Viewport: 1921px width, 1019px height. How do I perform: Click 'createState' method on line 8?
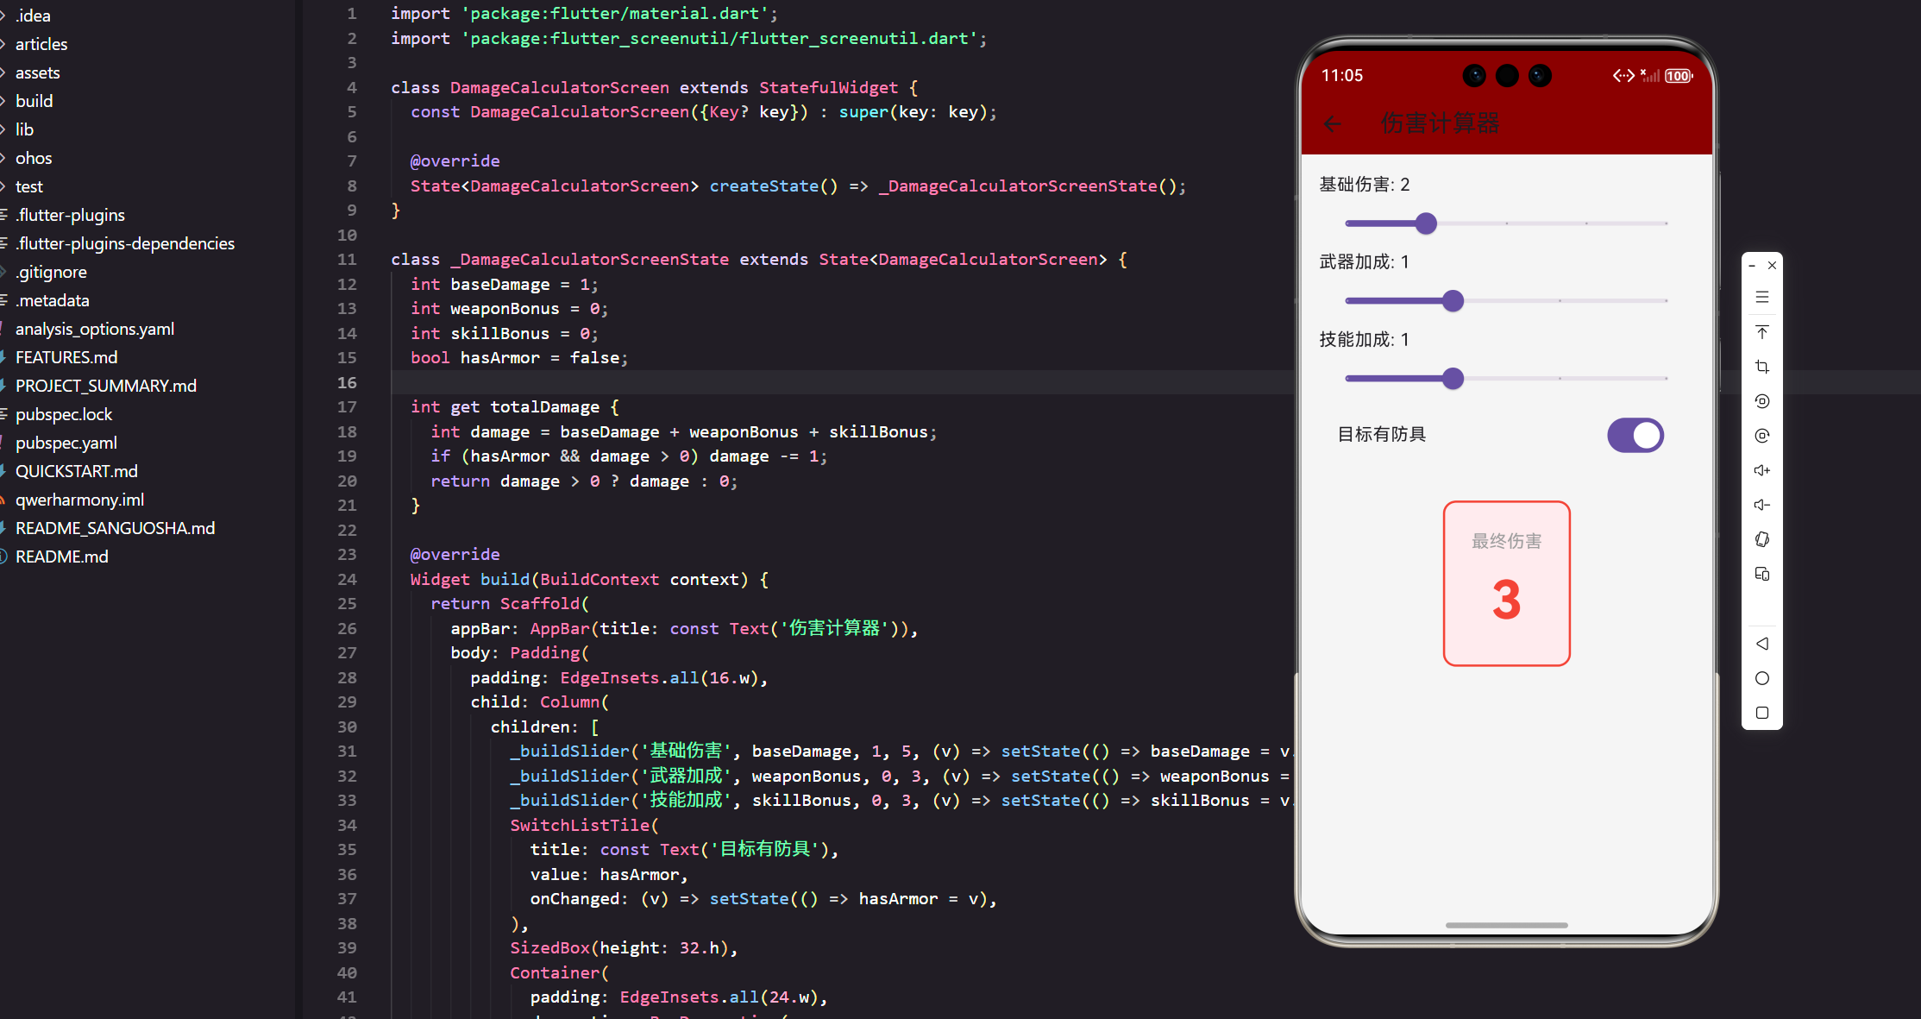[763, 186]
